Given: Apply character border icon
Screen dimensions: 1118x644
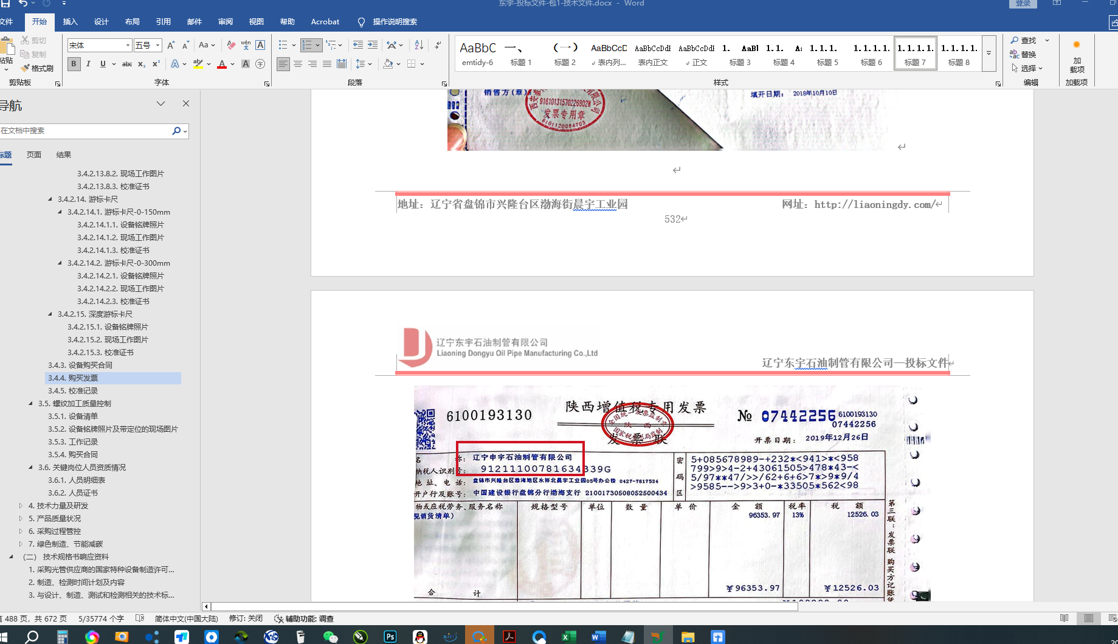Looking at the screenshot, I should coord(260,45).
